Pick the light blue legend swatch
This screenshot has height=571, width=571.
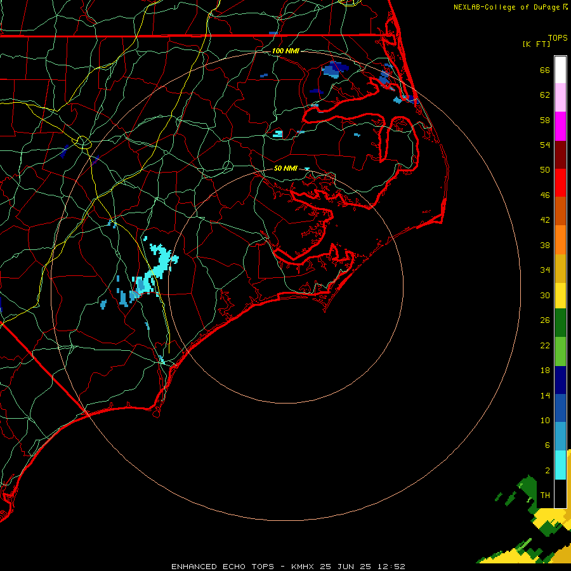pyautogui.click(x=560, y=436)
